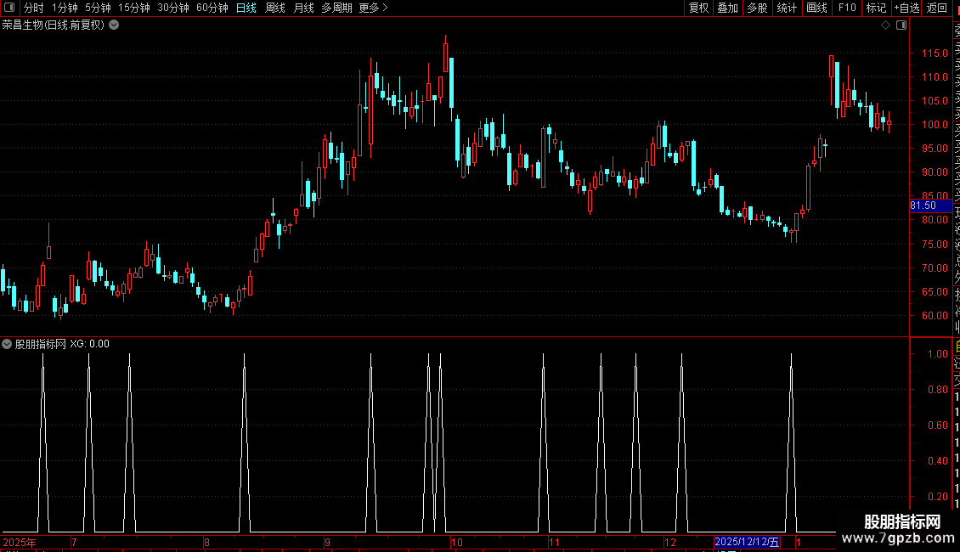Image resolution: width=960 pixels, height=552 pixels.
Task: Open the 股朋指标网 indicator dropdown arrow
Action: tap(7, 344)
